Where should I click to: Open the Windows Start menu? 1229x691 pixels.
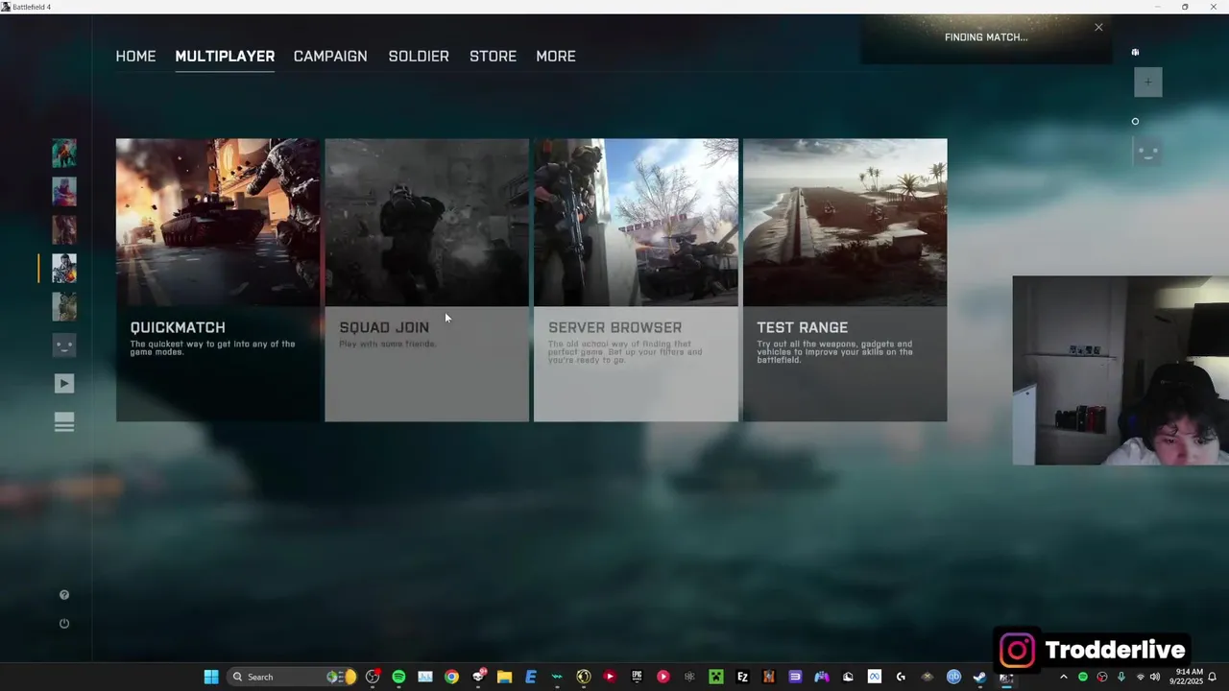pos(211,677)
